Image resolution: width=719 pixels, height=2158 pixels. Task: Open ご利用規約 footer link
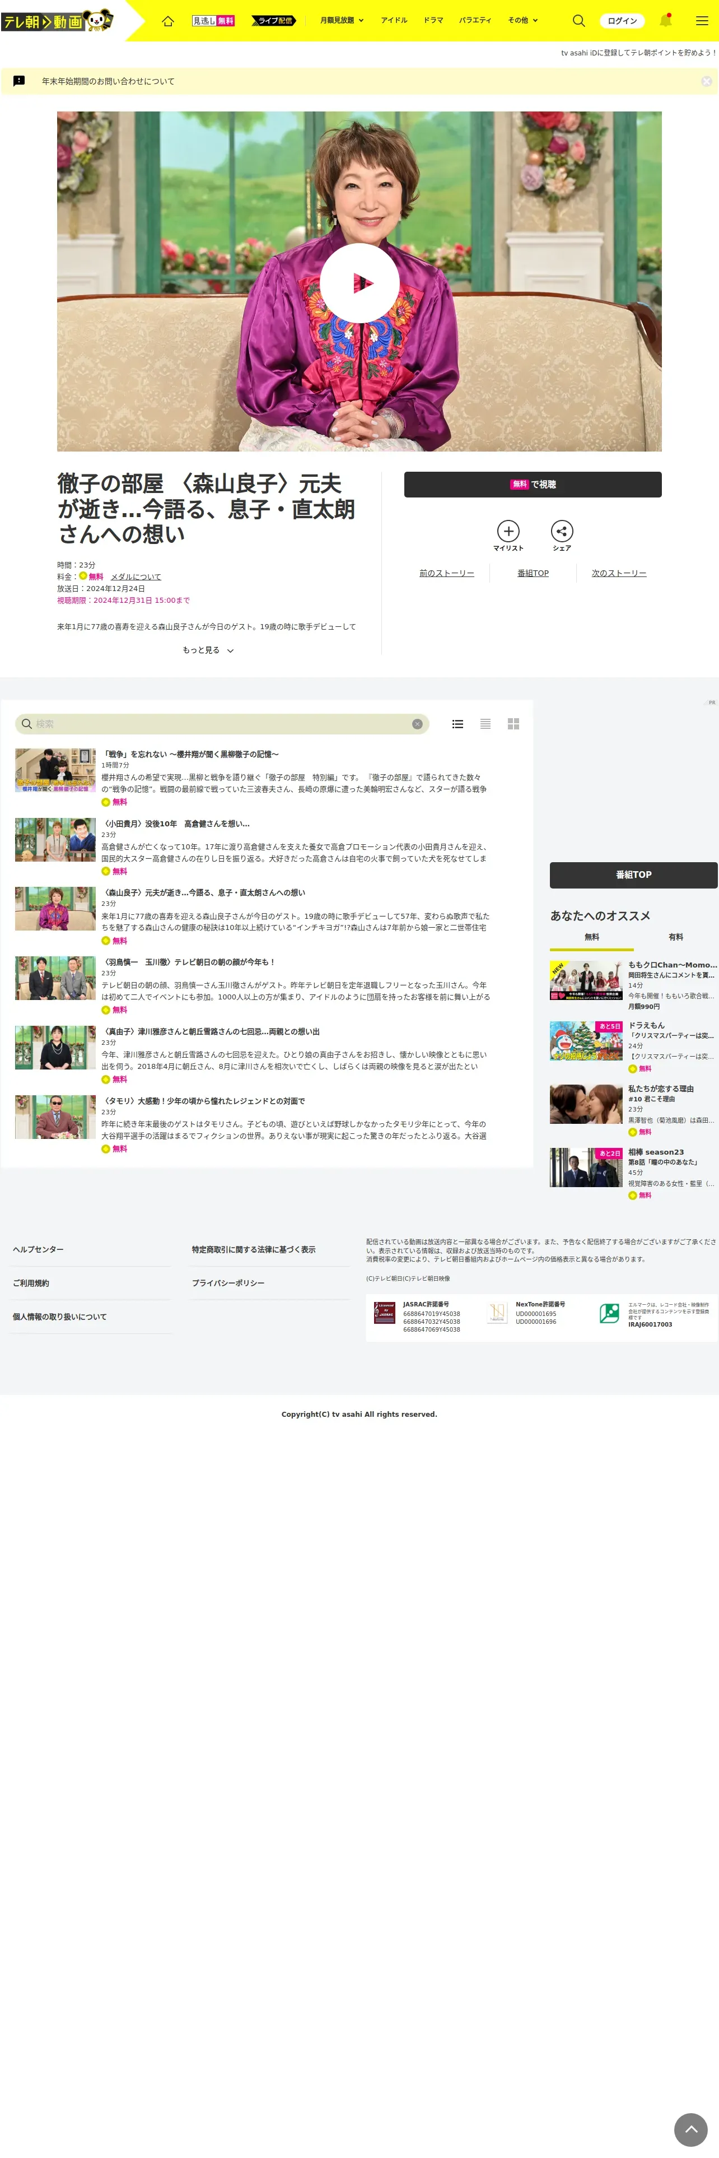point(31,1283)
